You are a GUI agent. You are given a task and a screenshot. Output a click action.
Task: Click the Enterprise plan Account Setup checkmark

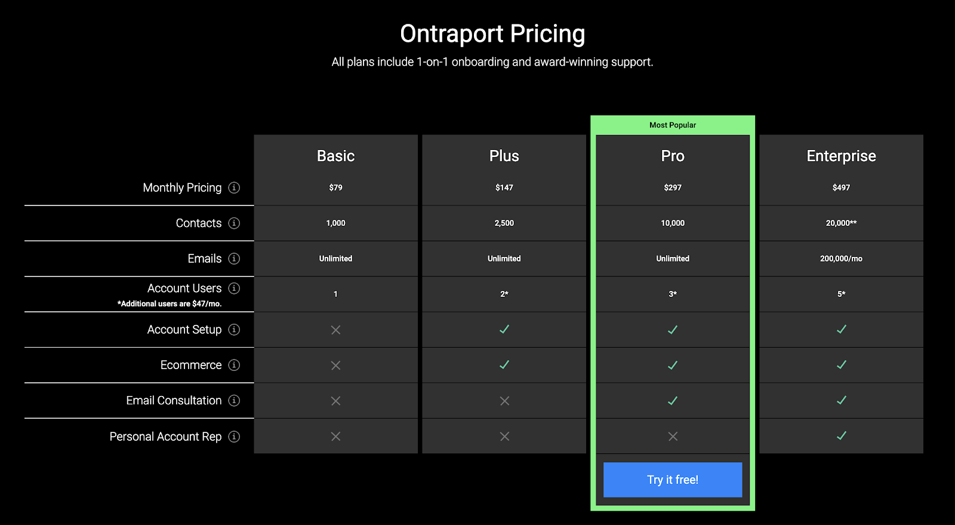(x=842, y=329)
